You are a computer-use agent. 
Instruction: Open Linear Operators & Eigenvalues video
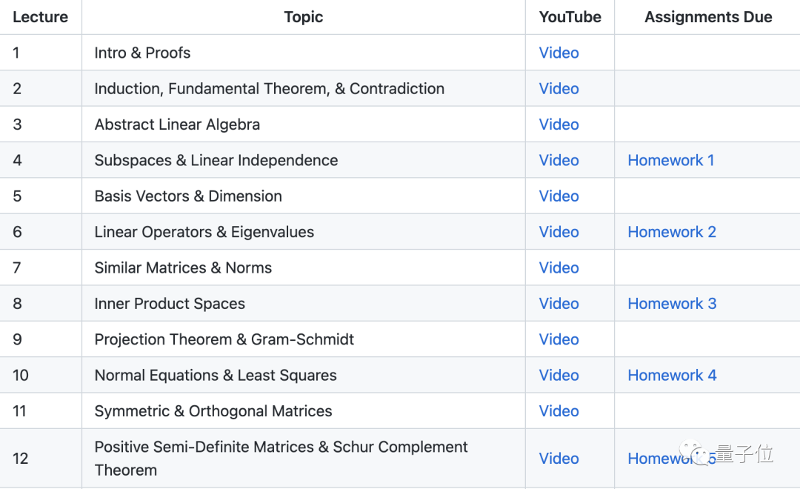[x=559, y=232]
